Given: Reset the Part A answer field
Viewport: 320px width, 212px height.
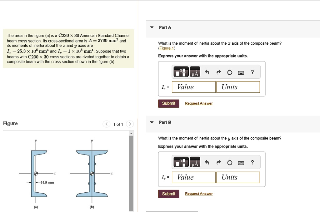Looking at the screenshot, I should click(230, 71).
